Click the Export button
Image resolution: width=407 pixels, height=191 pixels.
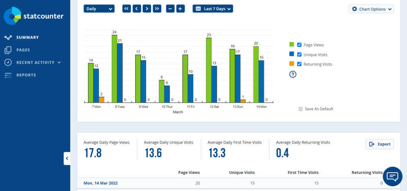pos(380,144)
